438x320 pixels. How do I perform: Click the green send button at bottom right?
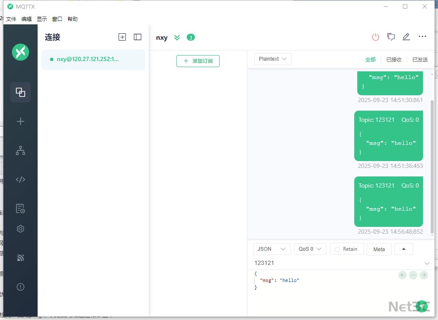pos(421,306)
